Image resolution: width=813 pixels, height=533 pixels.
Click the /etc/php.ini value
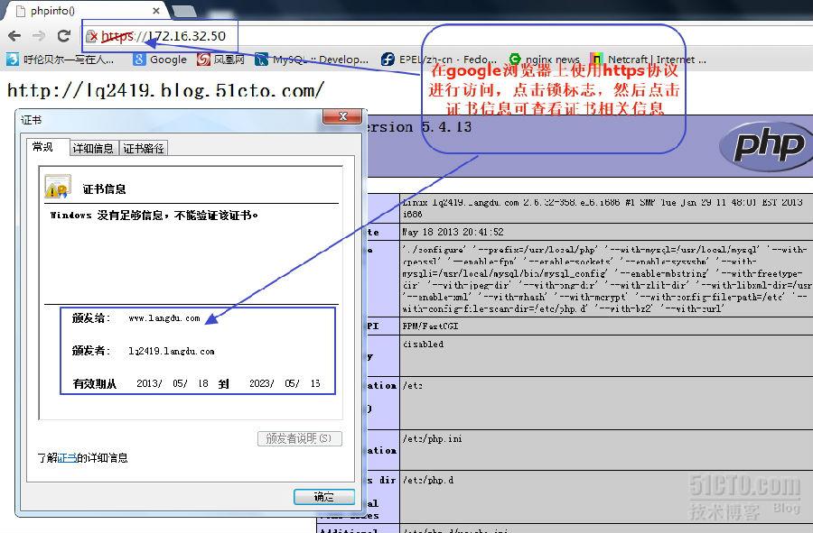pyautogui.click(x=432, y=439)
